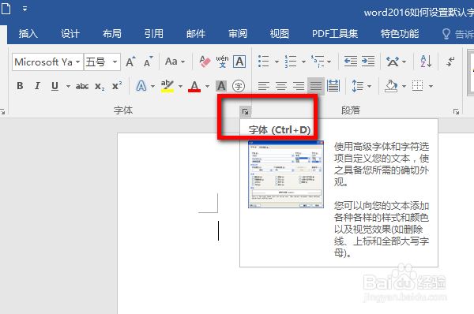The width and height of the screenshot is (474, 314).
Task: Expand highlight color dropdown arrow
Action: click(180, 86)
